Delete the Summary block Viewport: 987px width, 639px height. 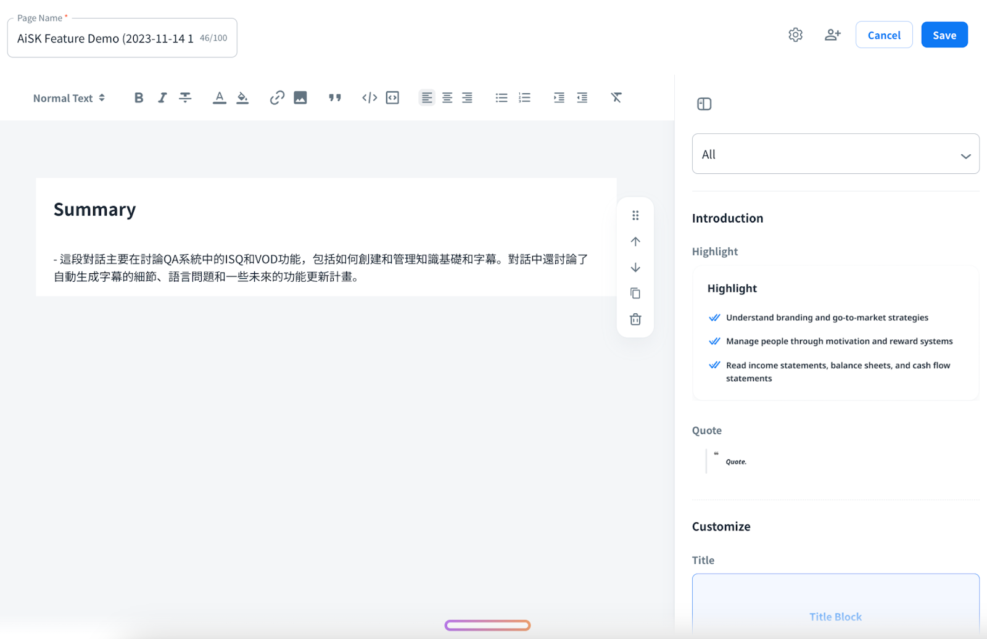635,319
